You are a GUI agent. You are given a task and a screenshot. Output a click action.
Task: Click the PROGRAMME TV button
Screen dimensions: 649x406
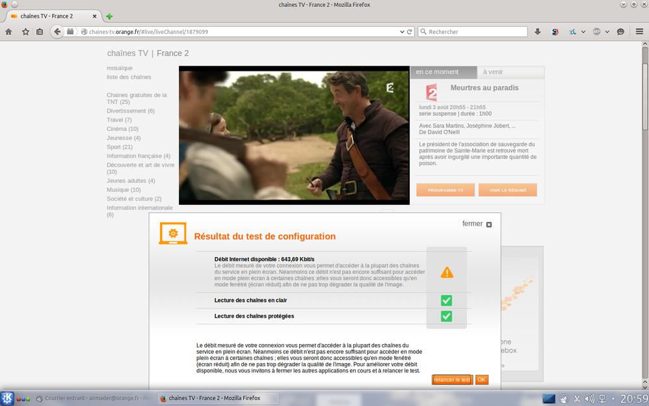click(445, 190)
